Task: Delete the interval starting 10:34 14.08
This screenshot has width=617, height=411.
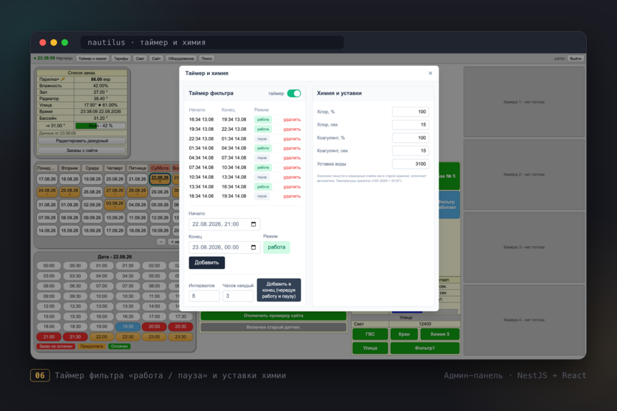Action: (x=292, y=177)
